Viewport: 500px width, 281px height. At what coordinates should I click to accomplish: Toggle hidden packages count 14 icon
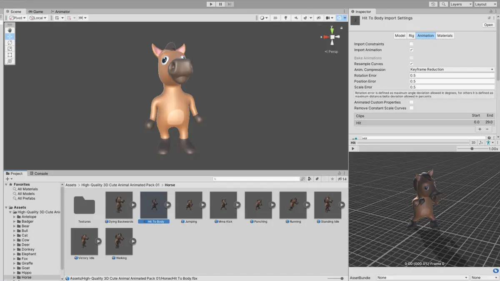click(x=342, y=179)
